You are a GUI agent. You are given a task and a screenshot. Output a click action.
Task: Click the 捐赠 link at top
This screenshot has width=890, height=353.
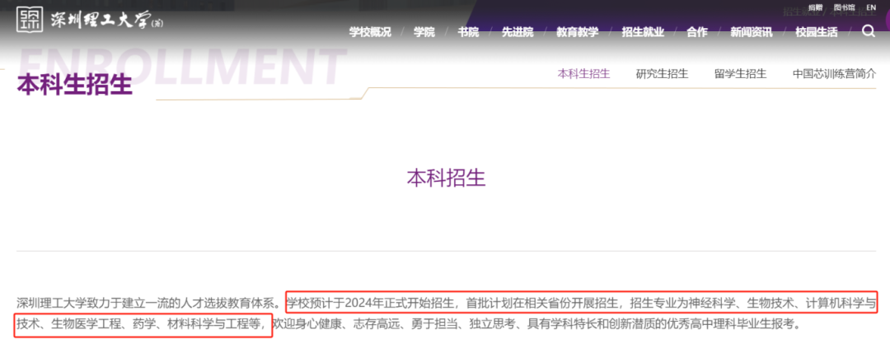816,7
